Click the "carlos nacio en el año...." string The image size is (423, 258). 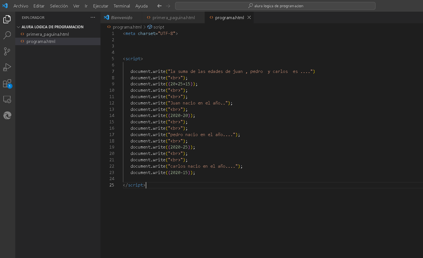(x=203, y=166)
